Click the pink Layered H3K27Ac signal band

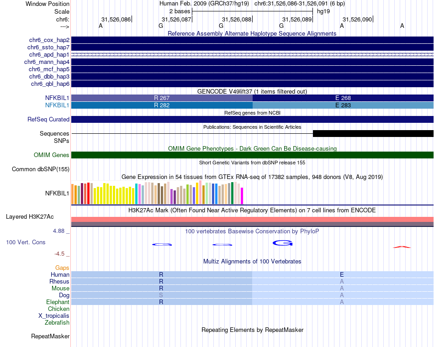tap(252, 219)
